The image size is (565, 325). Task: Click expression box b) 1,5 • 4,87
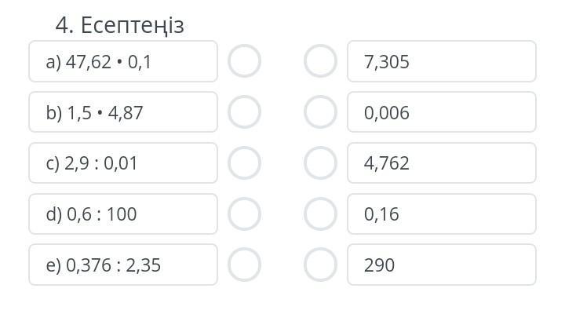[x=123, y=112]
